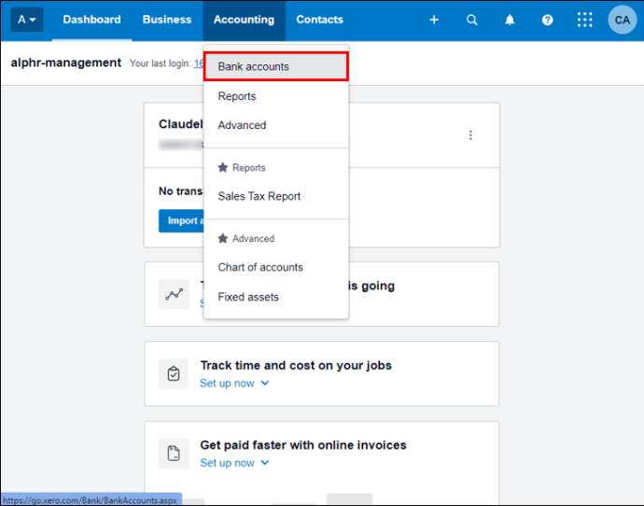Click the star icon beside Reports favorites
The height and width of the screenshot is (506, 644).
point(223,167)
